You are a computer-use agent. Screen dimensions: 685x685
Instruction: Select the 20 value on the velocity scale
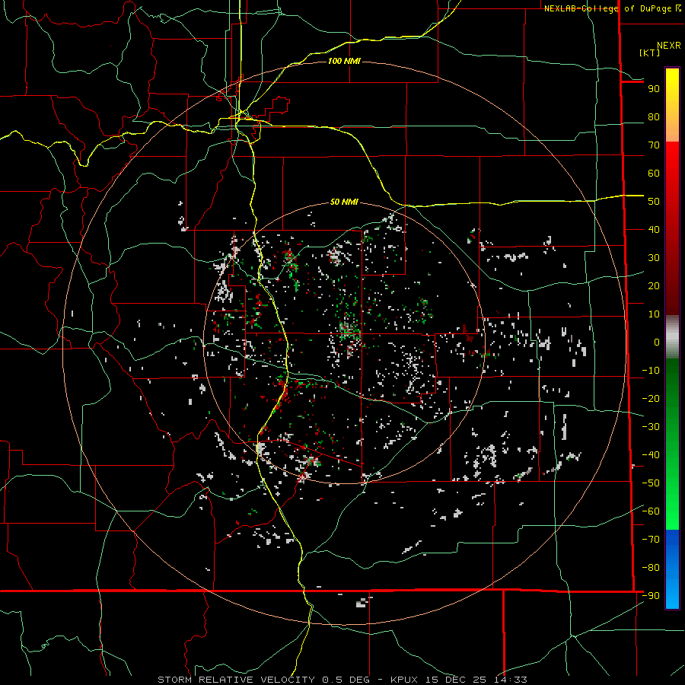pyautogui.click(x=654, y=286)
